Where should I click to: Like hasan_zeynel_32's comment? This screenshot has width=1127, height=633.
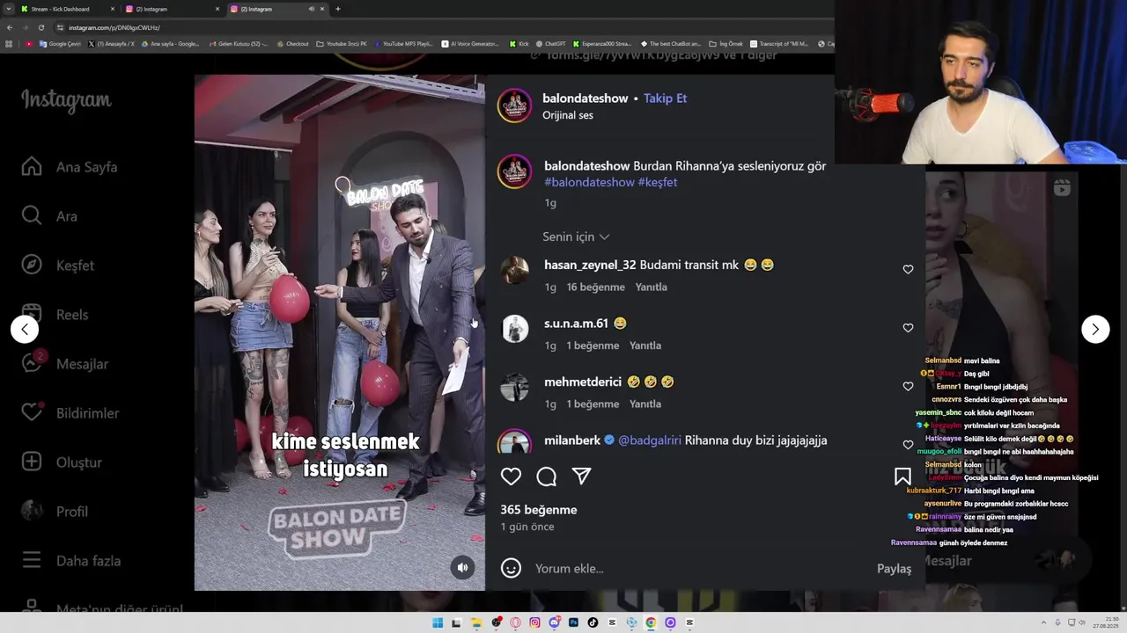pos(908,270)
